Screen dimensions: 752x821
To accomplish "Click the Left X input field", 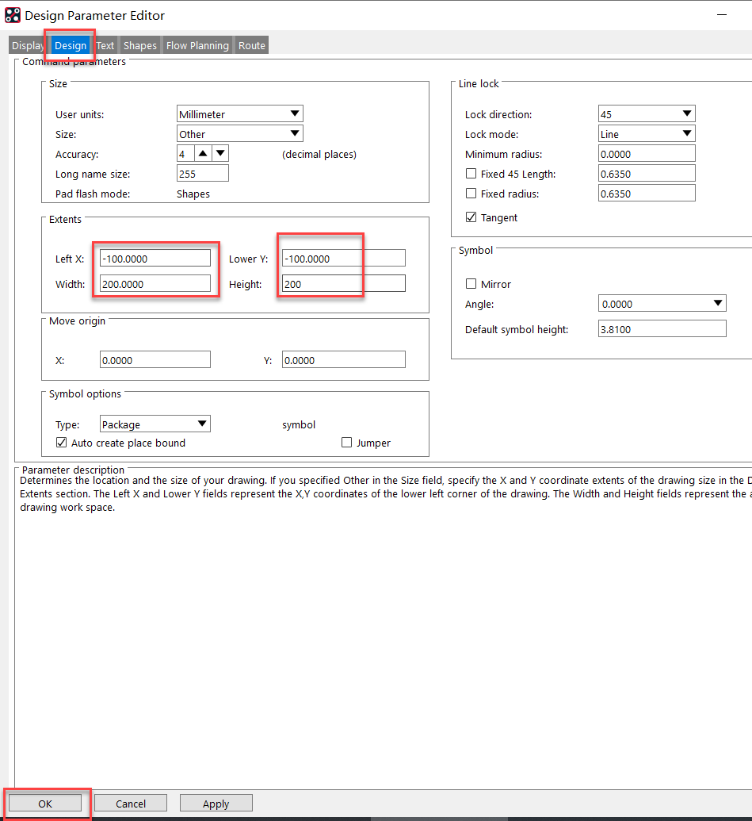I will click(155, 259).
